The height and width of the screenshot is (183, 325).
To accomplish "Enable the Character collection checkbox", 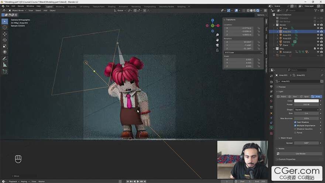I will coord(315,18).
